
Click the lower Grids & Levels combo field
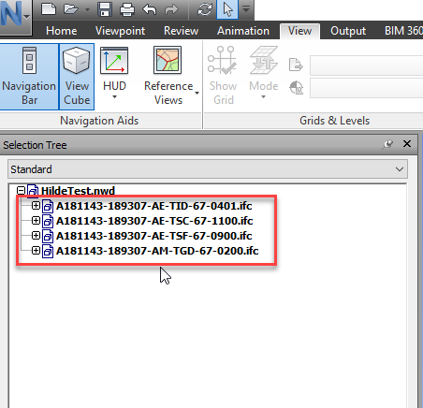367,88
